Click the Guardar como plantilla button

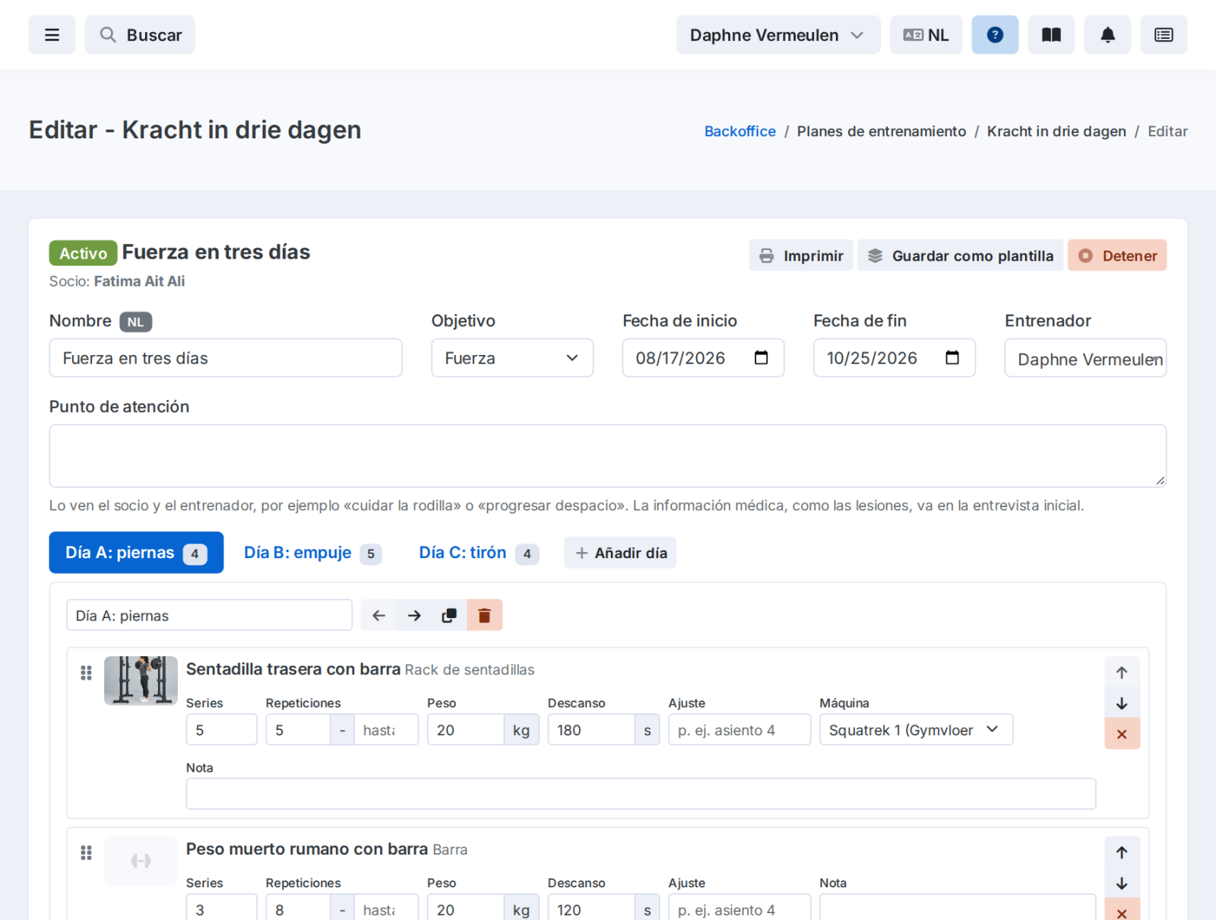pos(961,255)
